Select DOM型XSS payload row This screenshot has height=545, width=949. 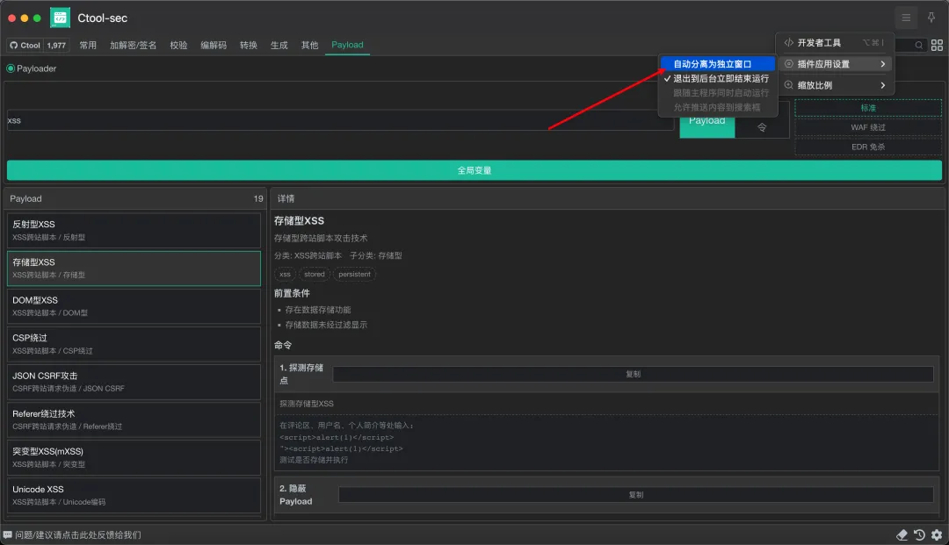click(x=134, y=306)
